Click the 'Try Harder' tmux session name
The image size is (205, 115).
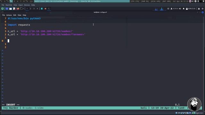[11, 108]
